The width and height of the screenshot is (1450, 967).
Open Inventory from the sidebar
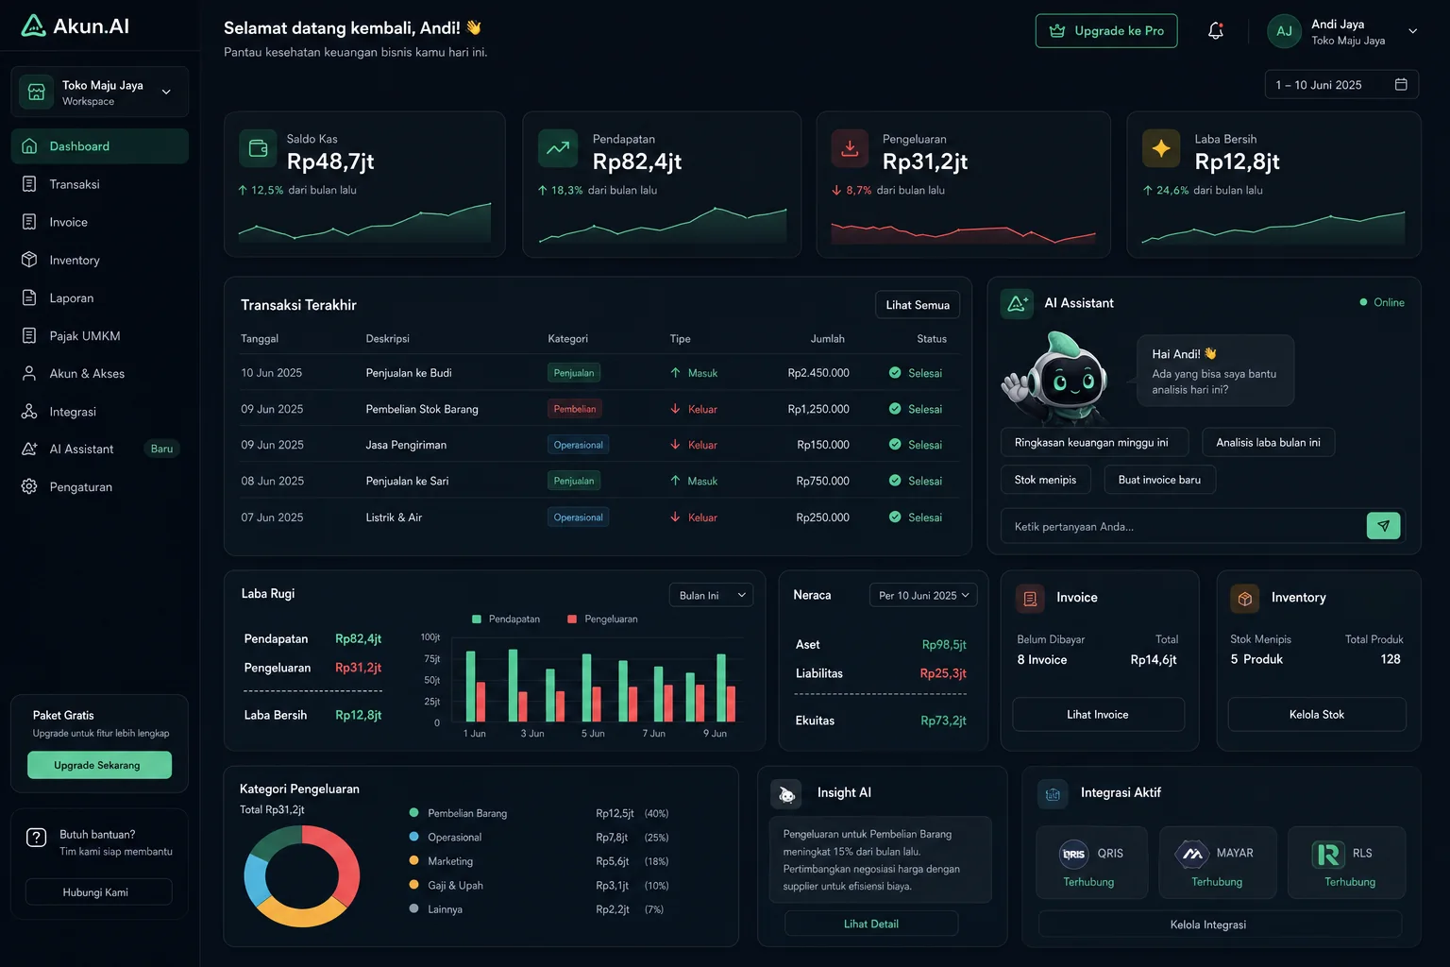point(99,260)
